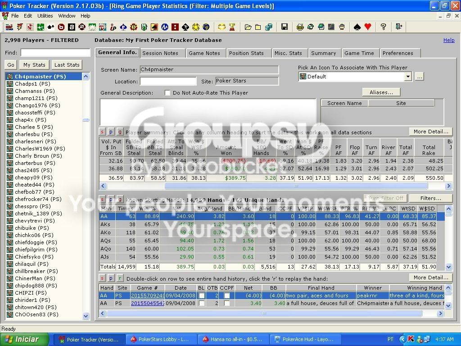This screenshot has height=346, width=461.
Task: Click the My Stats button
Action: pyautogui.click(x=34, y=65)
